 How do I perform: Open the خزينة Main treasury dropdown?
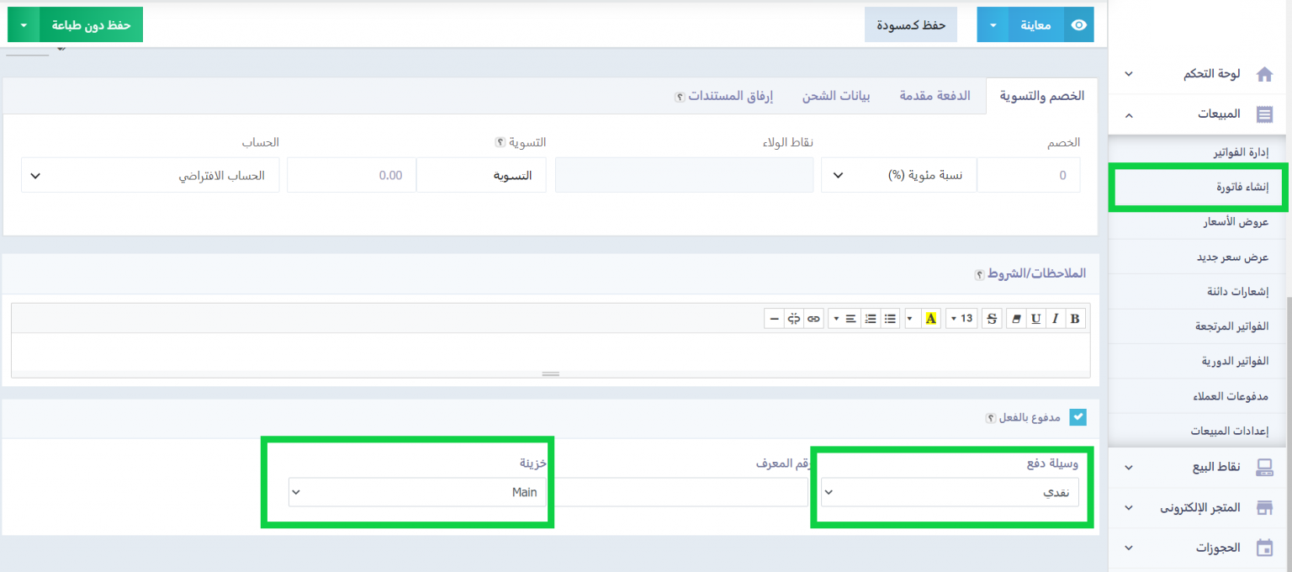(x=417, y=493)
